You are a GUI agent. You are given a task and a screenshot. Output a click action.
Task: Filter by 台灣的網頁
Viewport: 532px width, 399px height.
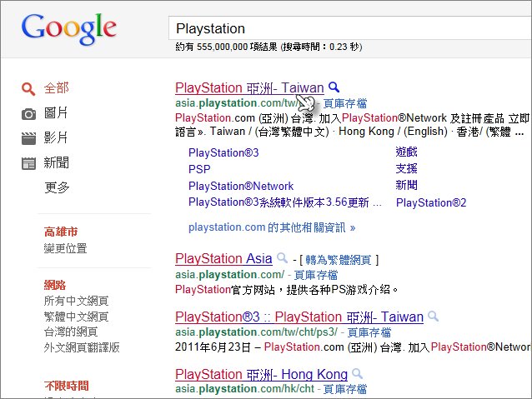click(71, 332)
